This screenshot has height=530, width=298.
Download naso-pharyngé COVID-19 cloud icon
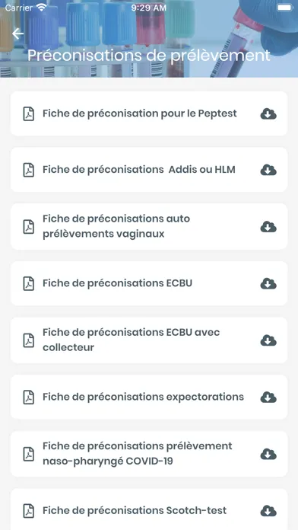pos(268,454)
